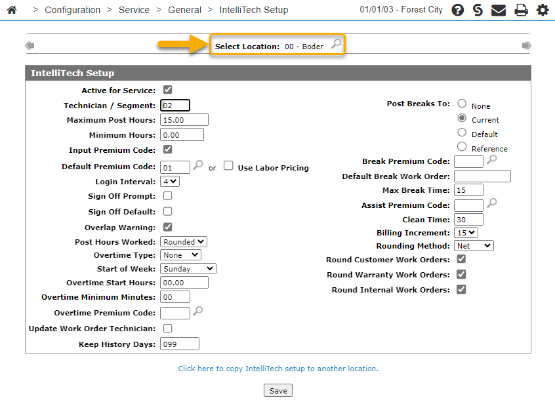Go to previous location with left arrow
The height and width of the screenshot is (404, 555).
30,45
